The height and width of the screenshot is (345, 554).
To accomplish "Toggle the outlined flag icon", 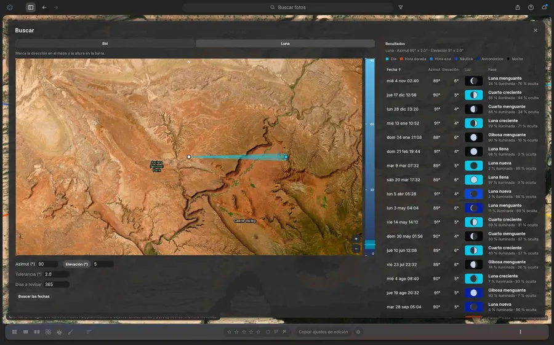I will (276, 332).
